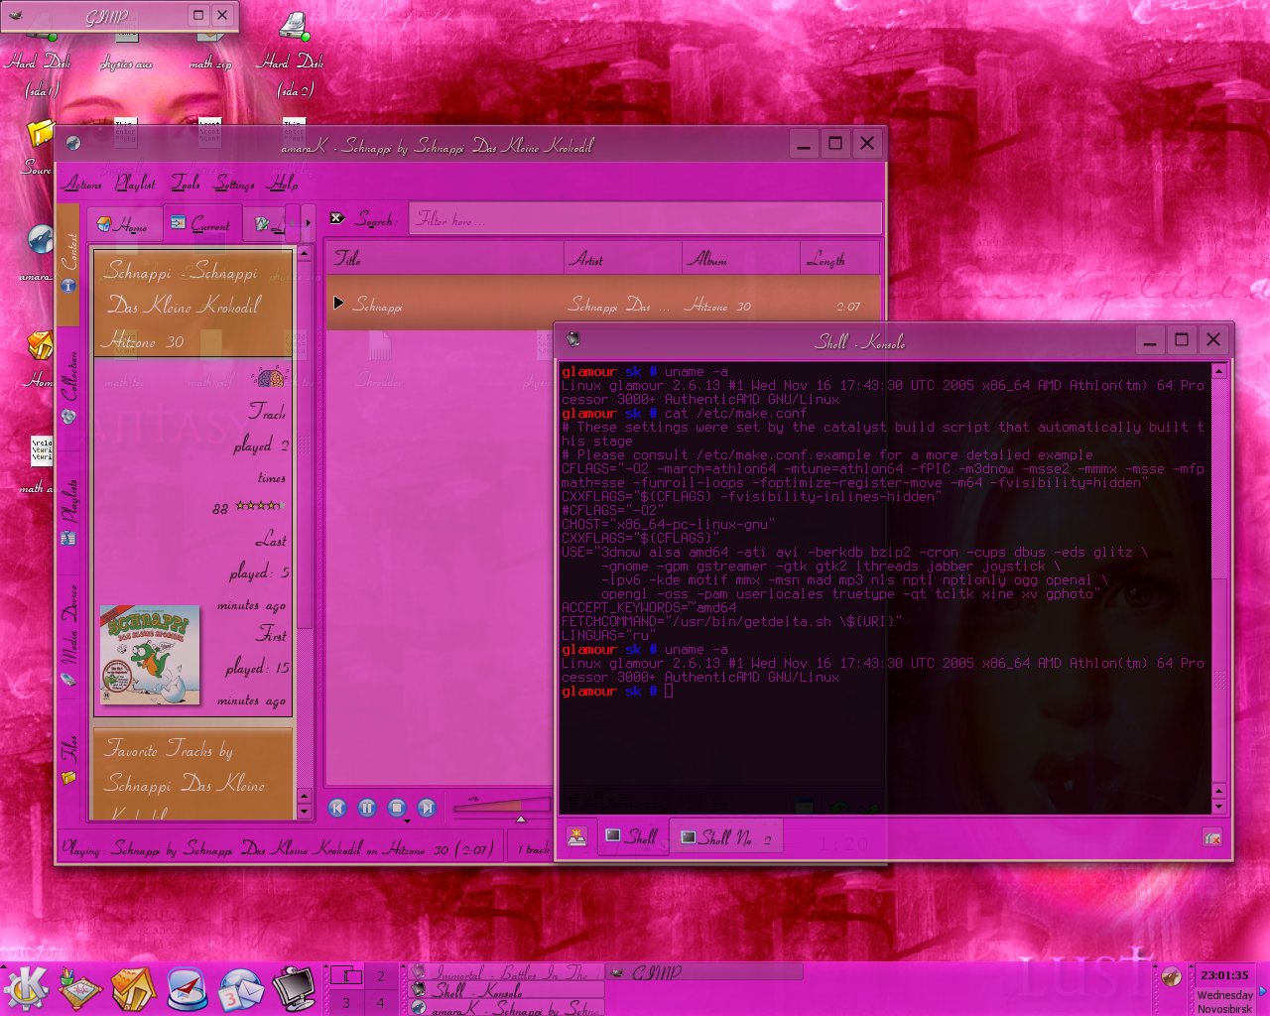Open the math desktop file icon

tap(41, 451)
